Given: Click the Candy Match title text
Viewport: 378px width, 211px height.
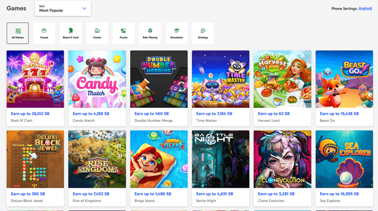Looking at the screenshot, I should pos(84,120).
